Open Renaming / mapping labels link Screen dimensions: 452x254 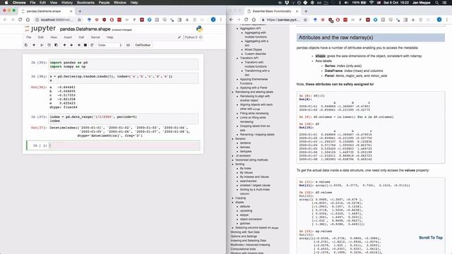click(257, 135)
